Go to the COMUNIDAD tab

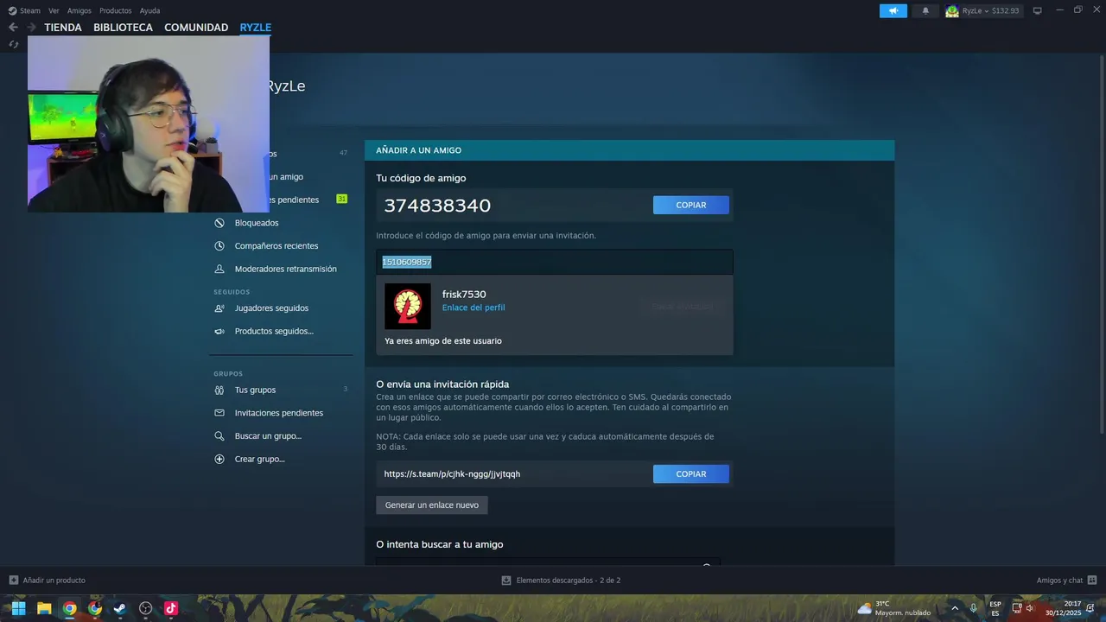pos(196,27)
